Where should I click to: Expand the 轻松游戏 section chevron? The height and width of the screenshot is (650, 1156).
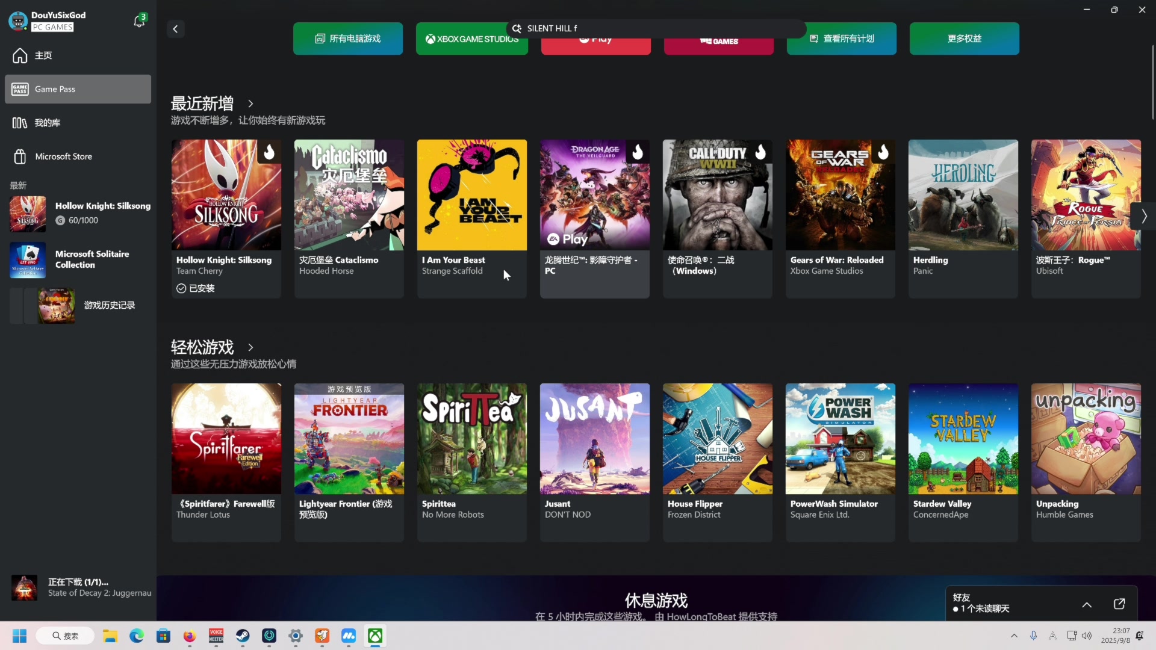(250, 347)
